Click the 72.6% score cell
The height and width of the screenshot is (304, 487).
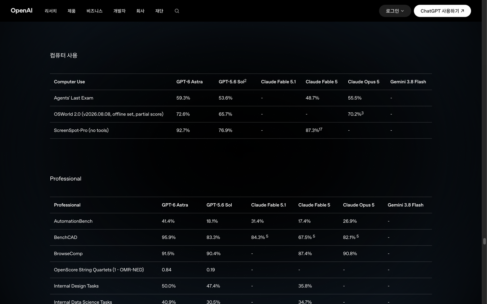[183, 114]
